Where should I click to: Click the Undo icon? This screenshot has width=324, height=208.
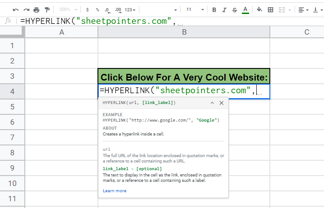coord(16,10)
